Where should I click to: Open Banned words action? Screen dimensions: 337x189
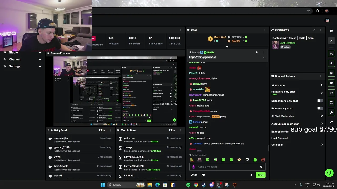tap(280, 132)
